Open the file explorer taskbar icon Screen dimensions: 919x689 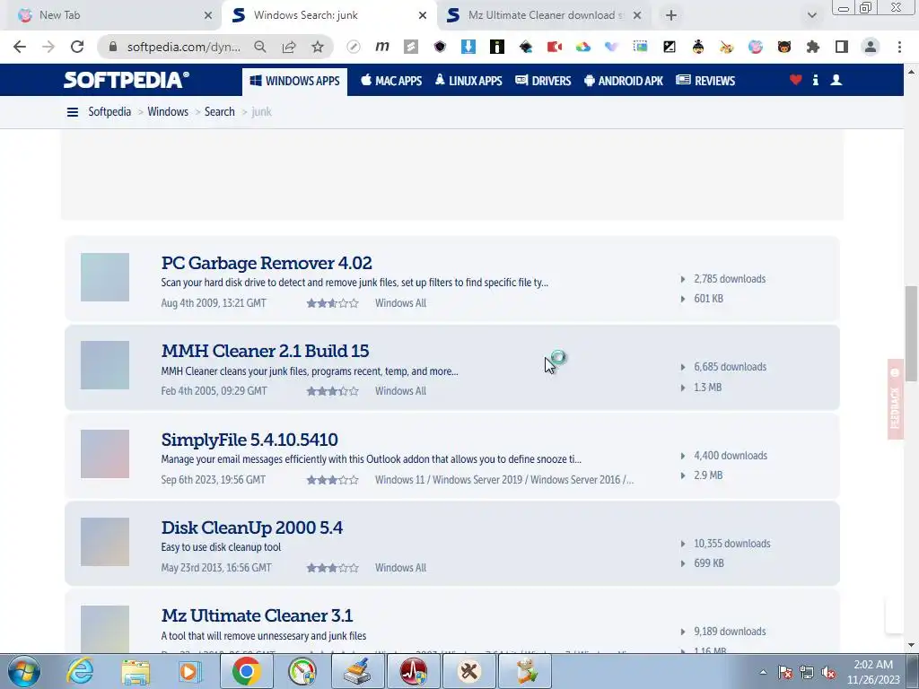pos(136,671)
